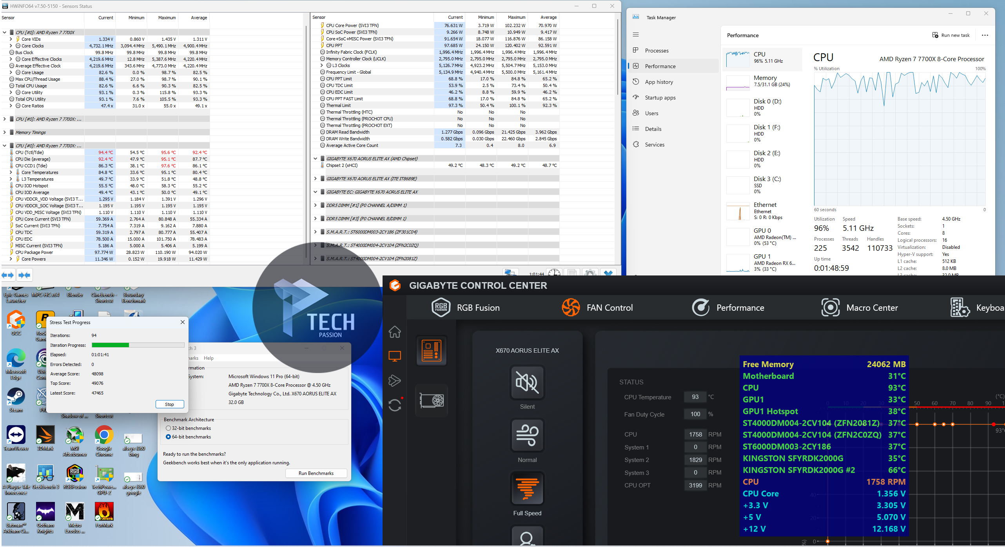Expand the Memory Timings sensor group
Screen dimensions: 1005x547
(5, 132)
